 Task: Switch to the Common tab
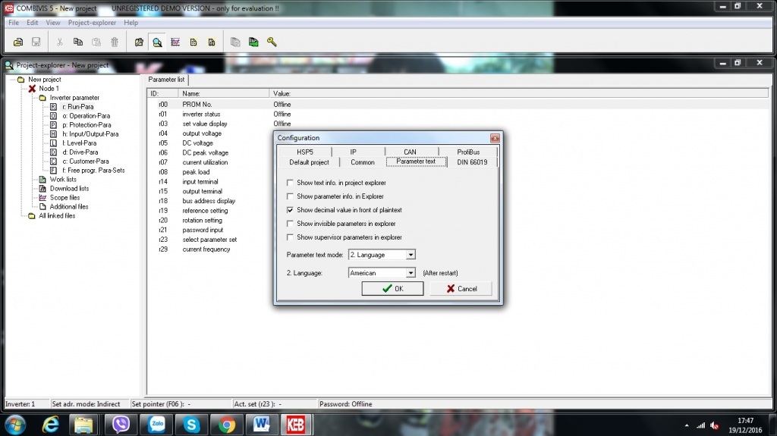pyautogui.click(x=363, y=162)
